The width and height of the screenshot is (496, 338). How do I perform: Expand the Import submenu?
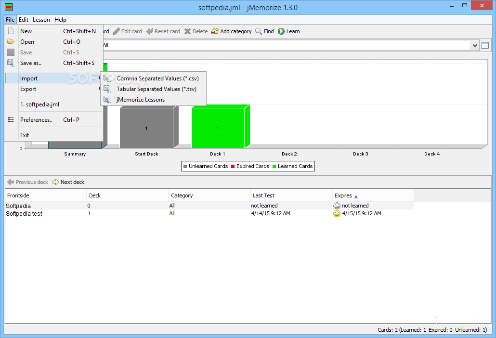[x=54, y=78]
